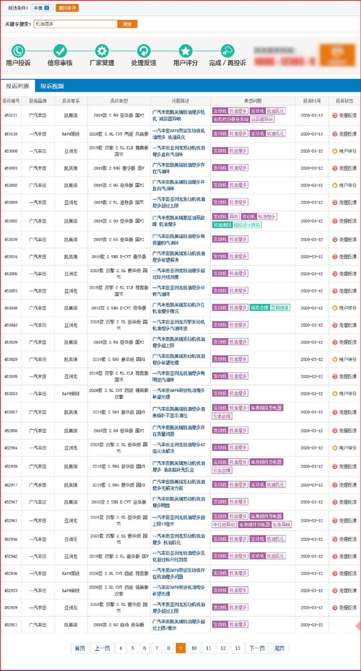This screenshot has width=361, height=671.
Task: Open complaint 广汽丰田凯美瑞高压油泵故障 机油增多
Action: [x=179, y=221]
